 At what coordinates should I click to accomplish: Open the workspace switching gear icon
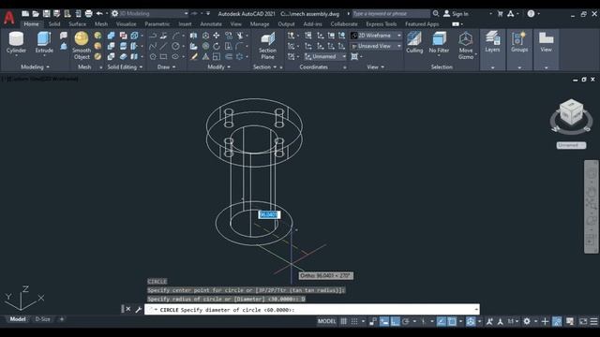click(527, 321)
